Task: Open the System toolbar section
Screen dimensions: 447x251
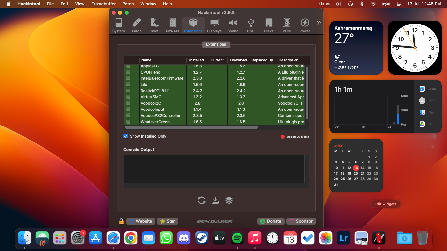Action: click(x=118, y=25)
